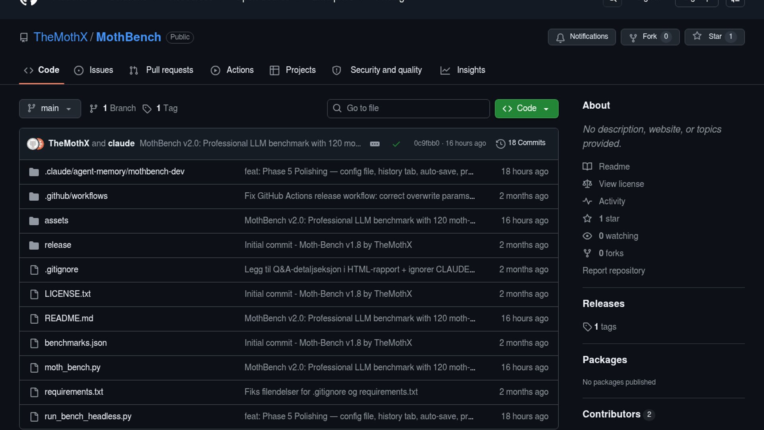Click the Readme book icon
The image size is (764, 430).
click(587, 167)
